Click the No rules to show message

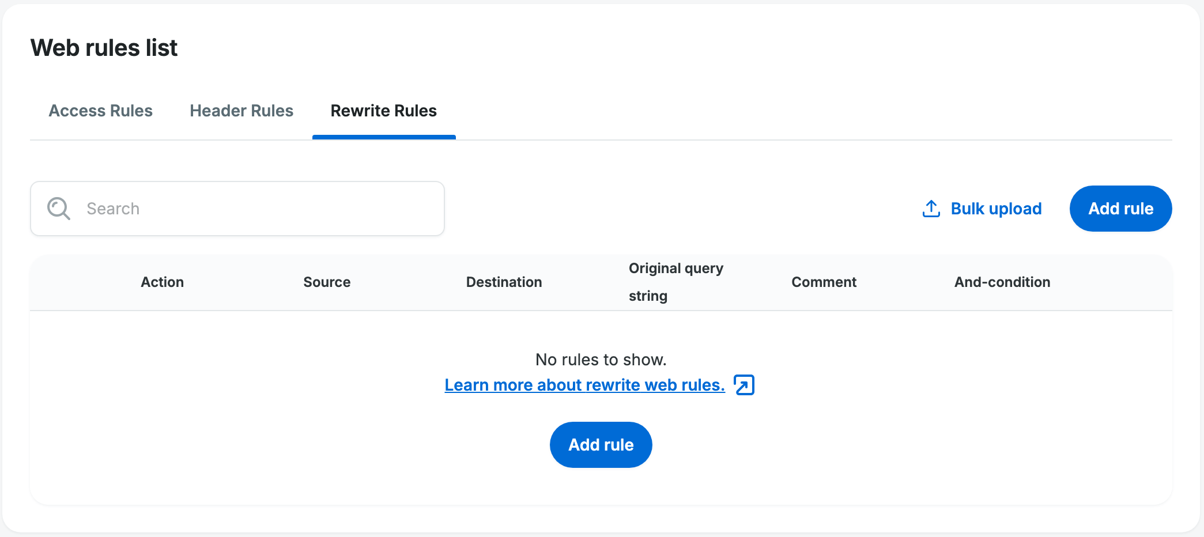(x=601, y=360)
